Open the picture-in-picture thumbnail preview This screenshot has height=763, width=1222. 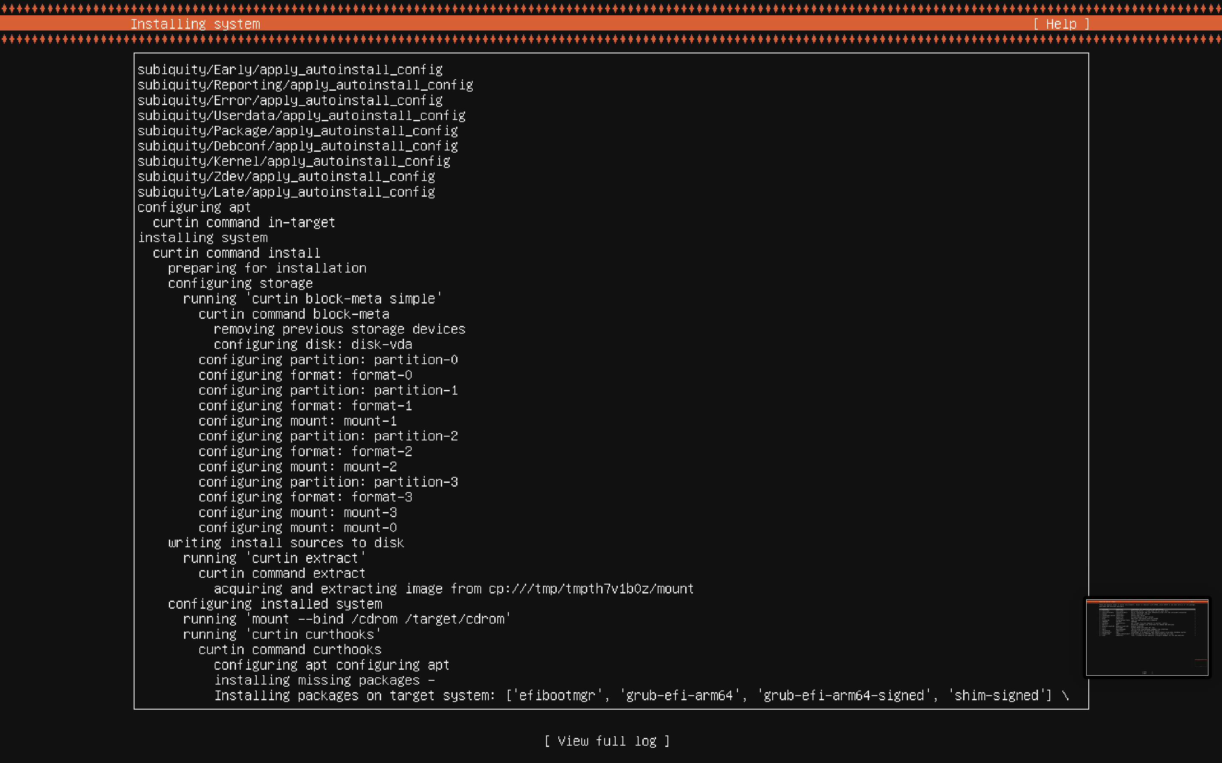coord(1147,637)
